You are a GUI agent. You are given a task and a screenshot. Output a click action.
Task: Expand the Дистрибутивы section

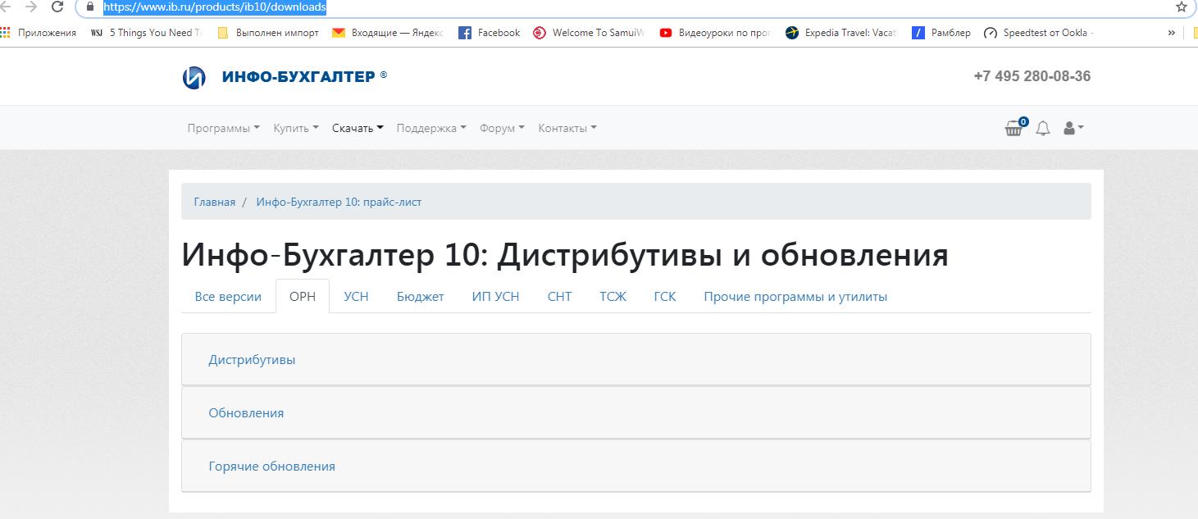point(635,360)
